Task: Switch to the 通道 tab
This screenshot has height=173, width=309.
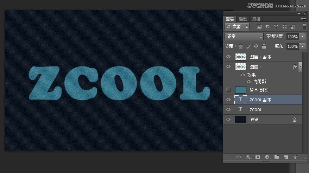Action: (x=243, y=19)
